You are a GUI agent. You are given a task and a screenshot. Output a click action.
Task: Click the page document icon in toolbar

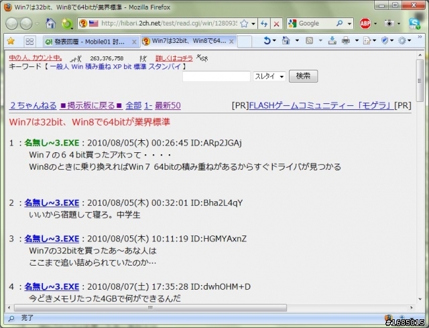367,41
